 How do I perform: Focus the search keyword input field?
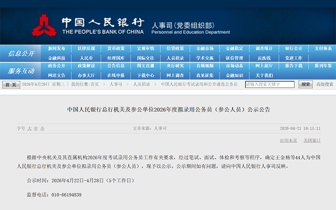[x=270, y=84]
